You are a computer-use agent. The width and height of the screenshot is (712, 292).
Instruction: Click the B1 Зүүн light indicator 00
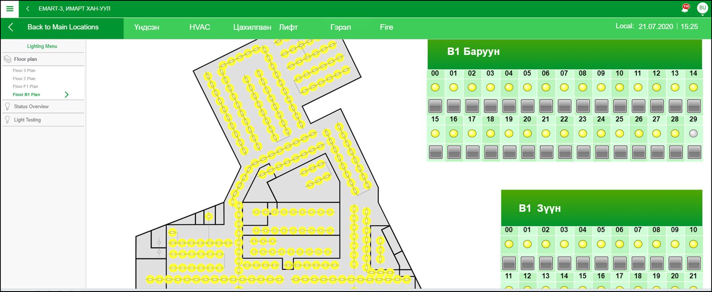pos(509,244)
